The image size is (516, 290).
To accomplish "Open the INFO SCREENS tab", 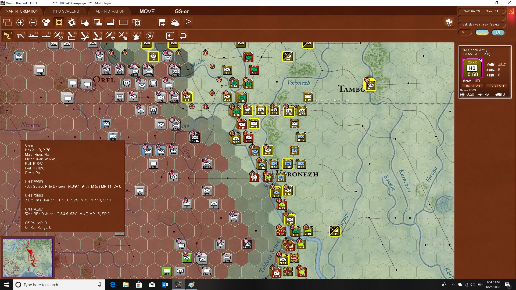I will [x=66, y=11].
